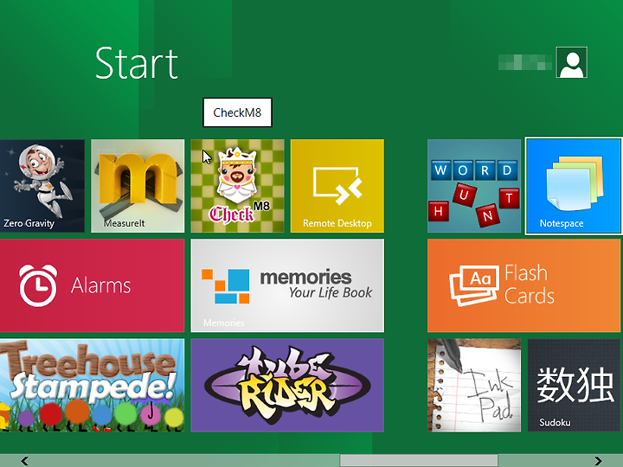Launch the Notespace tile

574,186
